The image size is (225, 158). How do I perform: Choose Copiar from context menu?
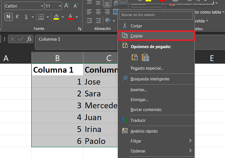tap(156, 36)
